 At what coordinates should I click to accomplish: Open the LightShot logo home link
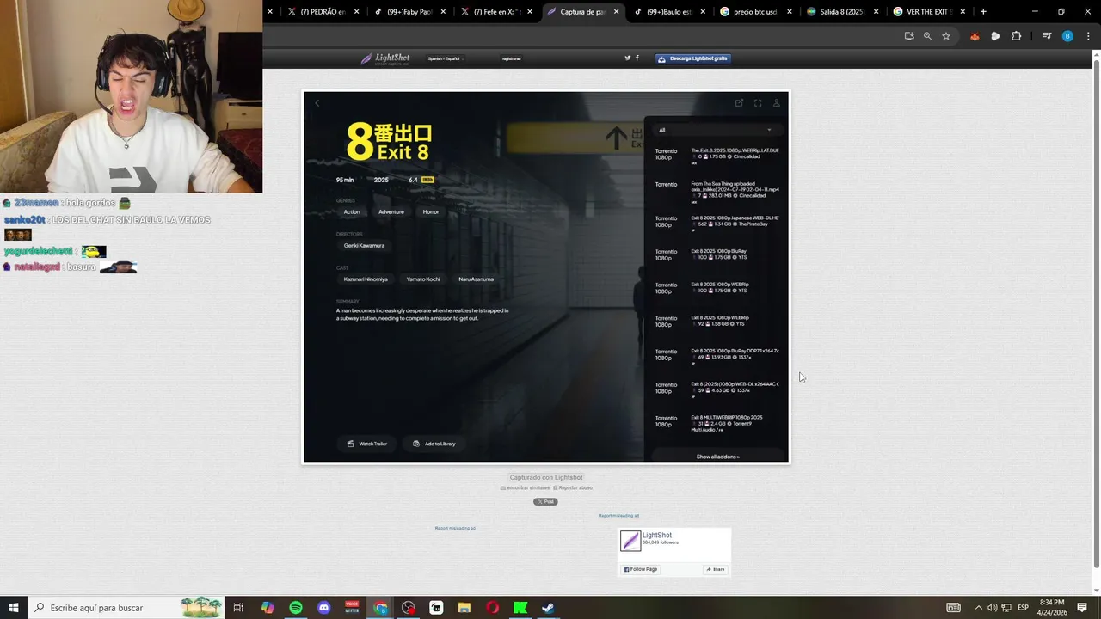click(385, 58)
